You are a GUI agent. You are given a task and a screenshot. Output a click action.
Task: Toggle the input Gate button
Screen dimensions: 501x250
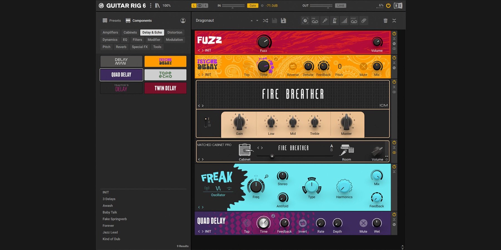coord(252,6)
